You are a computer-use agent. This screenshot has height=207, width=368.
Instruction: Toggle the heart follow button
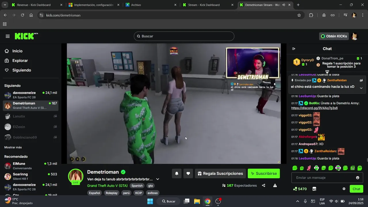(188, 173)
